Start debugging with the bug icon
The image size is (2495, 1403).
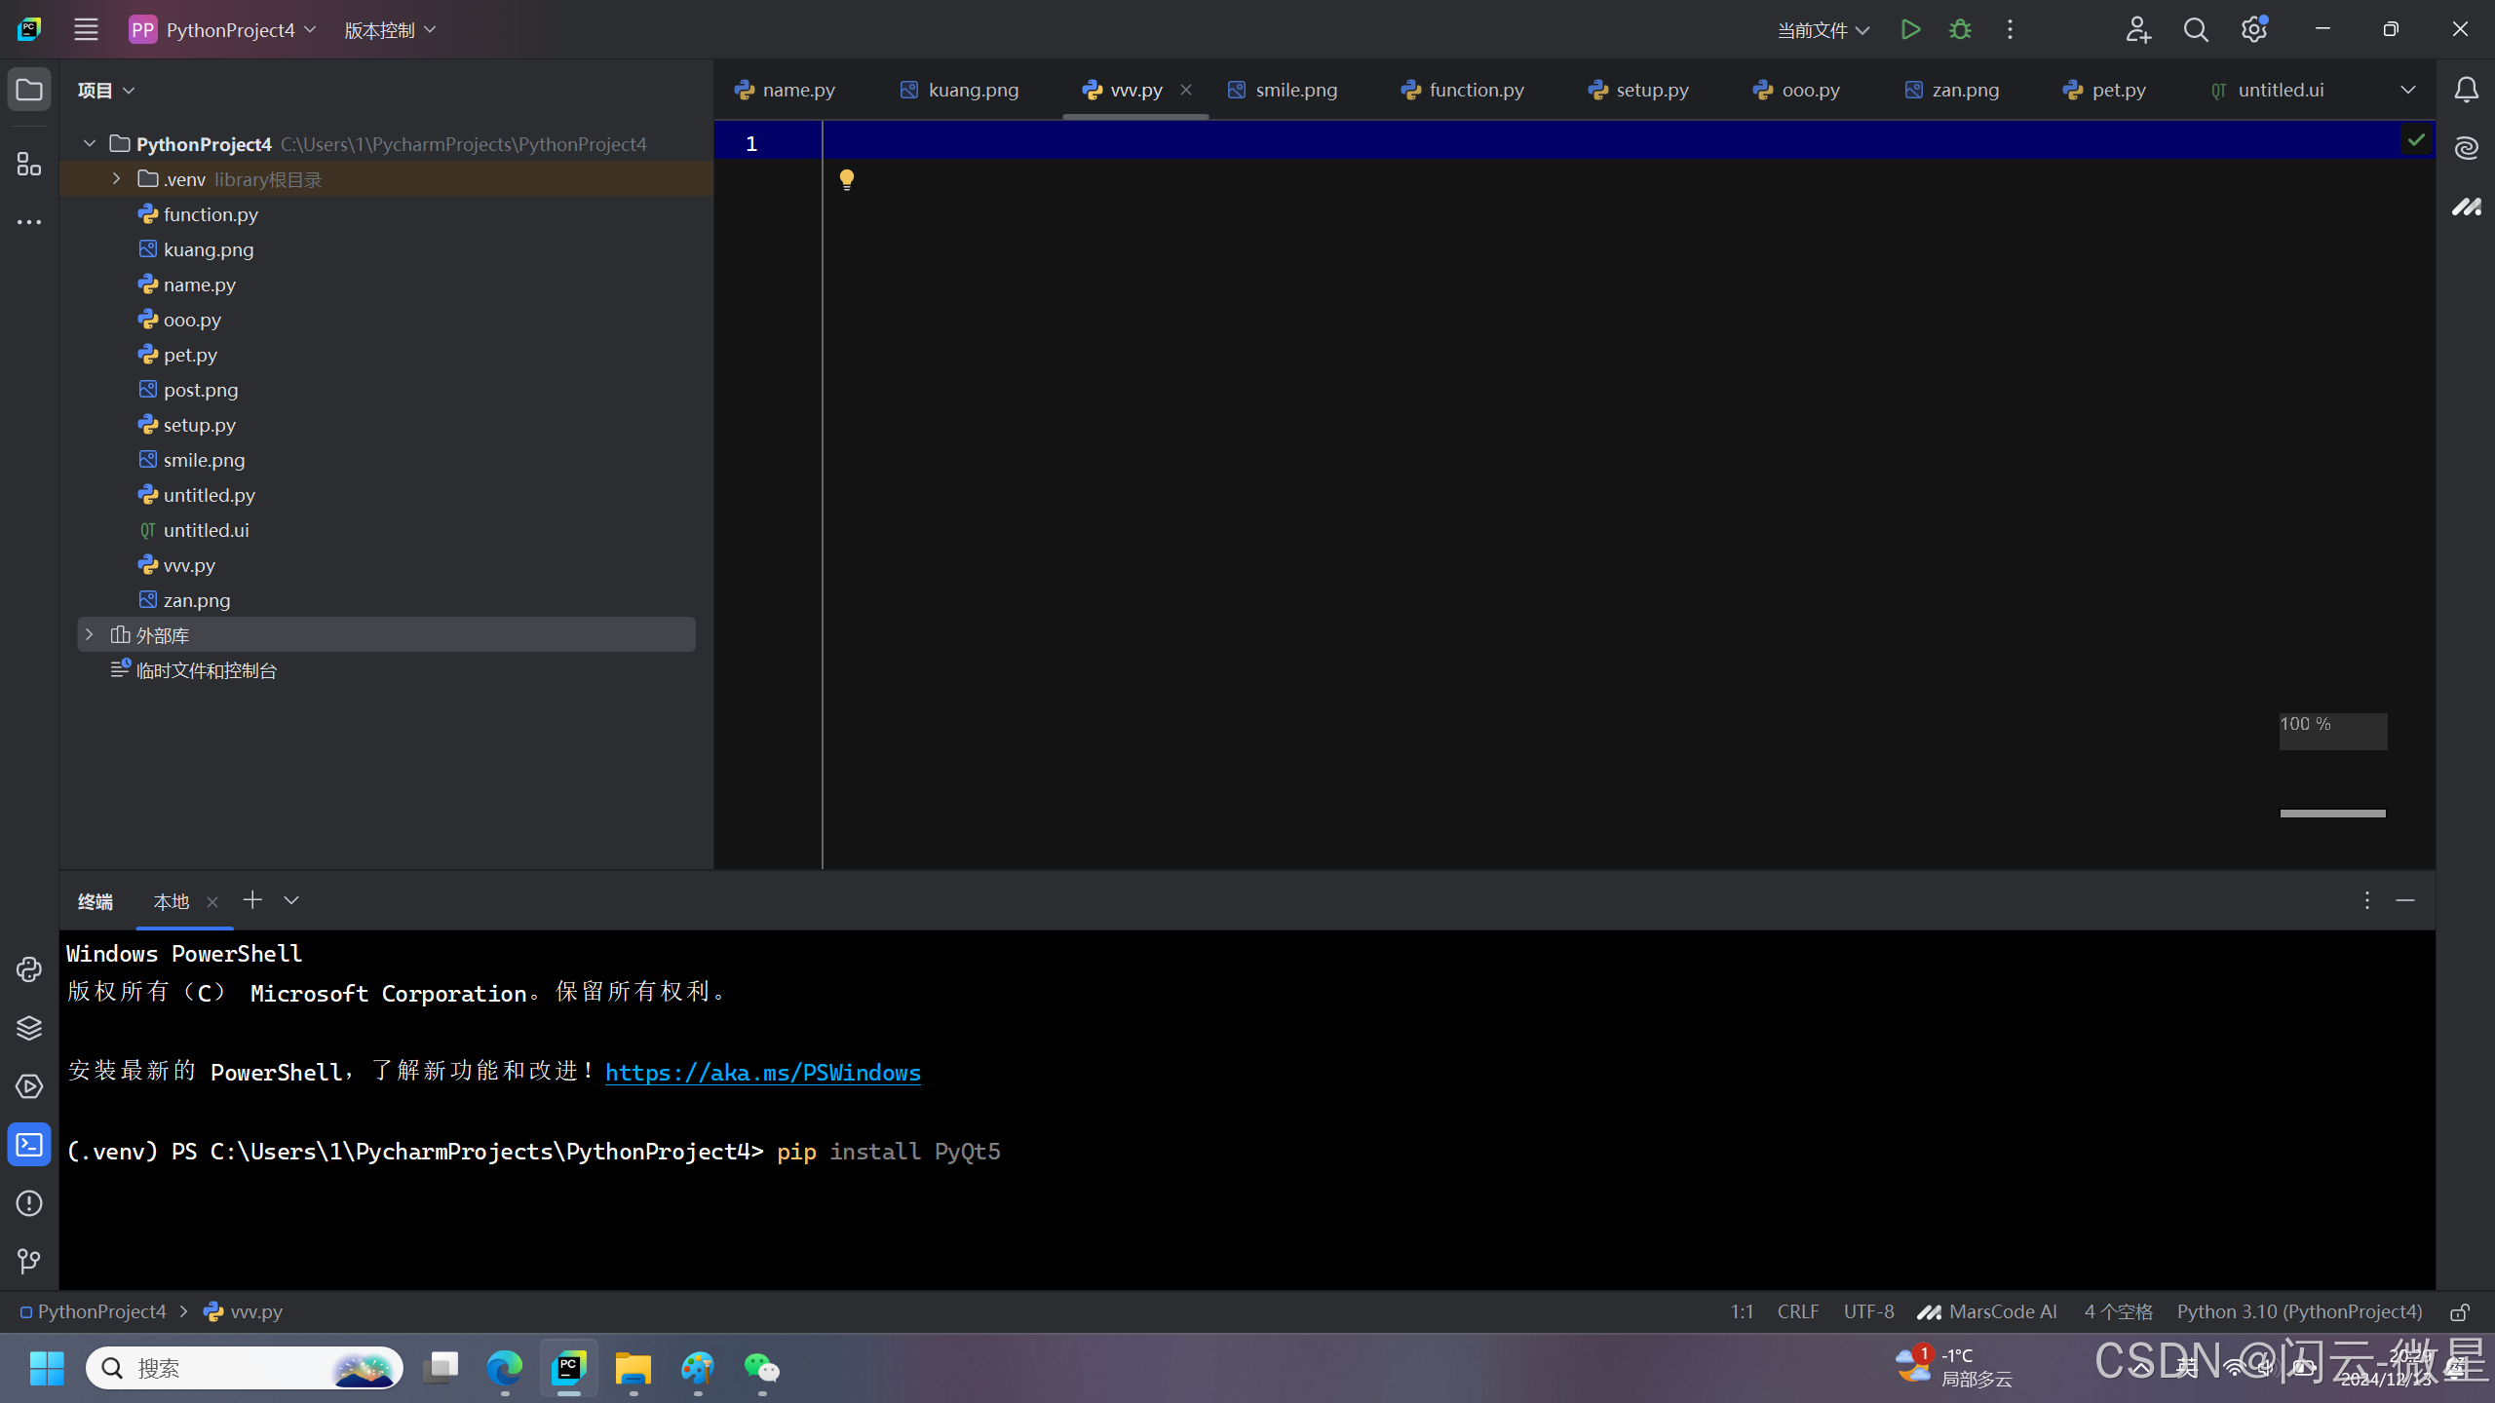(1960, 29)
